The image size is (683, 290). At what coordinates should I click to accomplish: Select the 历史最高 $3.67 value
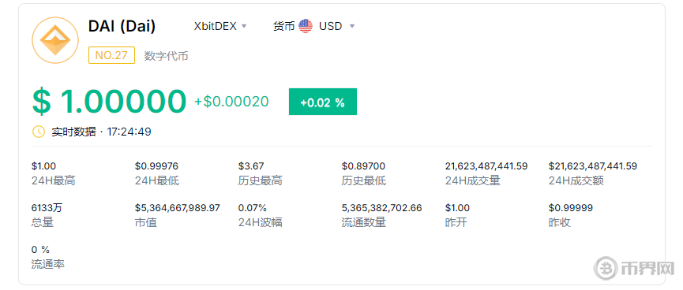pos(251,166)
